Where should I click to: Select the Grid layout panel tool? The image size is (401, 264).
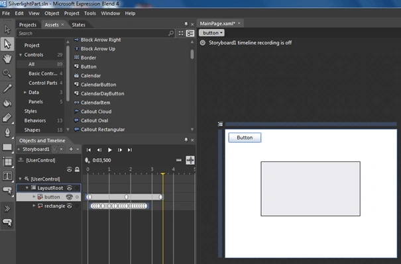pyautogui.click(x=7, y=161)
